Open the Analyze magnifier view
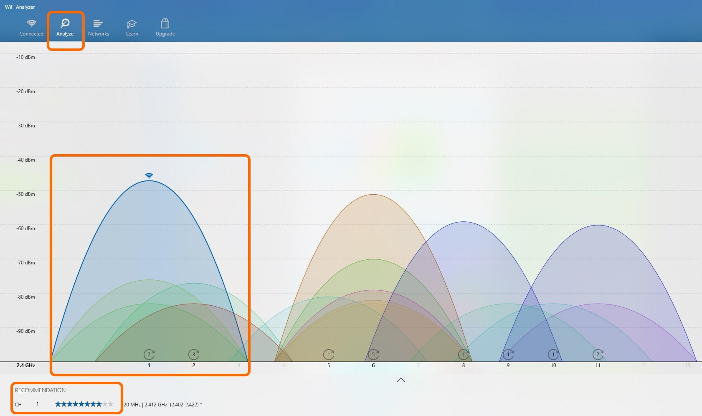The image size is (702, 416). (x=66, y=24)
